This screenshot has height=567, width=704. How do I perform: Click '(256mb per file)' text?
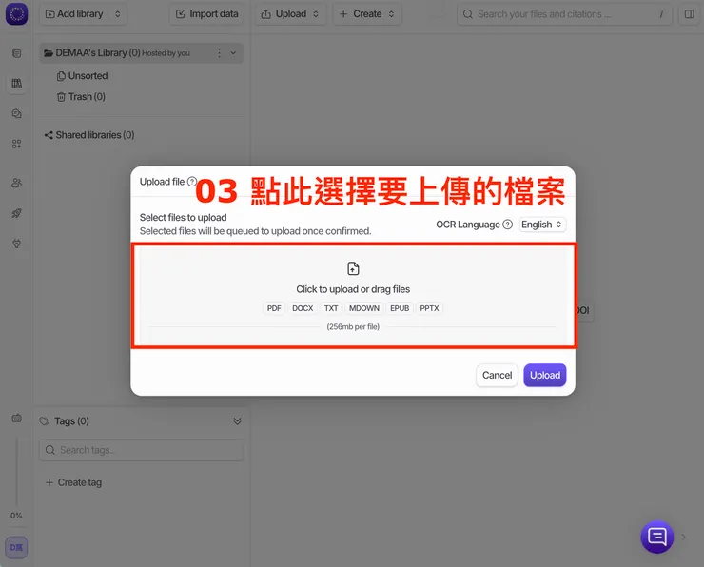click(x=353, y=327)
